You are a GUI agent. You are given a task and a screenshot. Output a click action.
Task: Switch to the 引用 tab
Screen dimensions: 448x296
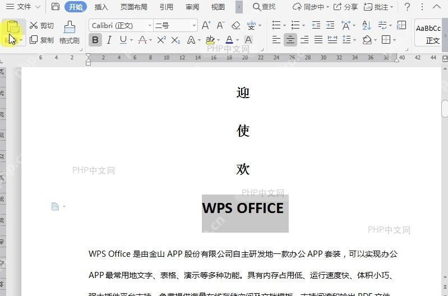167,7
